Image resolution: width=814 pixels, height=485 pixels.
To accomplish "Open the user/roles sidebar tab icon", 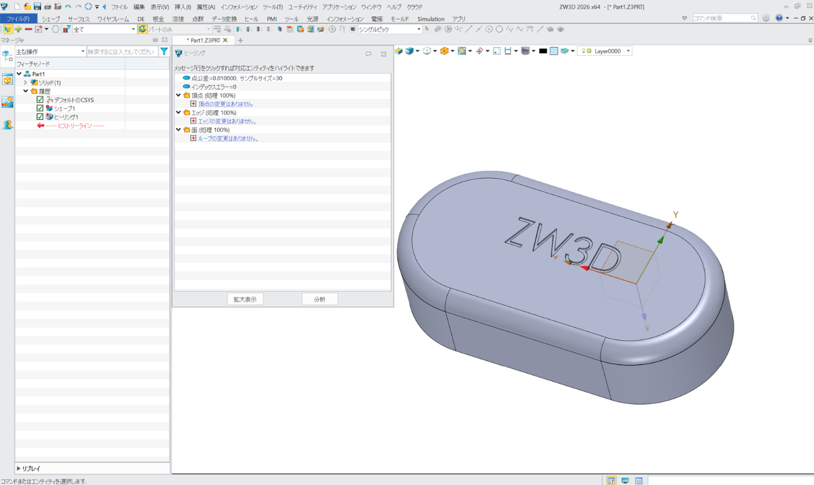I will pyautogui.click(x=7, y=124).
